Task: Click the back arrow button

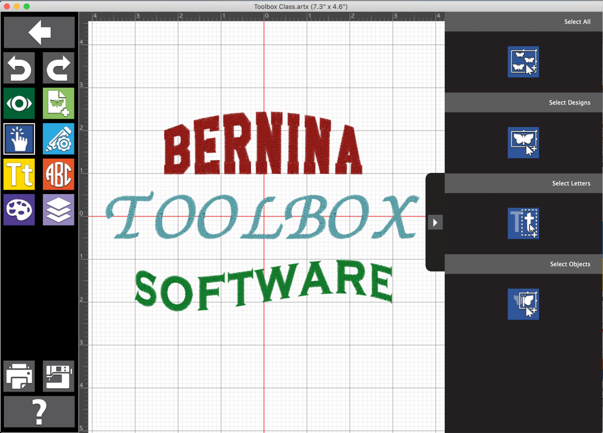Action: tap(39, 32)
